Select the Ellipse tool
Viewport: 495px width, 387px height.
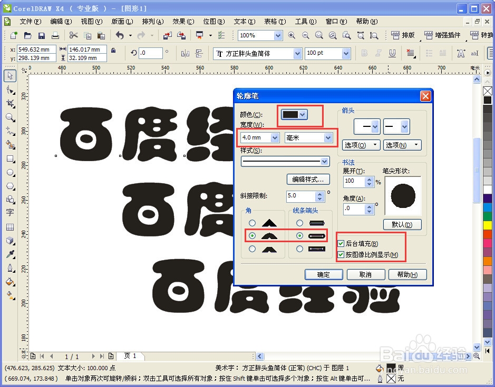10,173
